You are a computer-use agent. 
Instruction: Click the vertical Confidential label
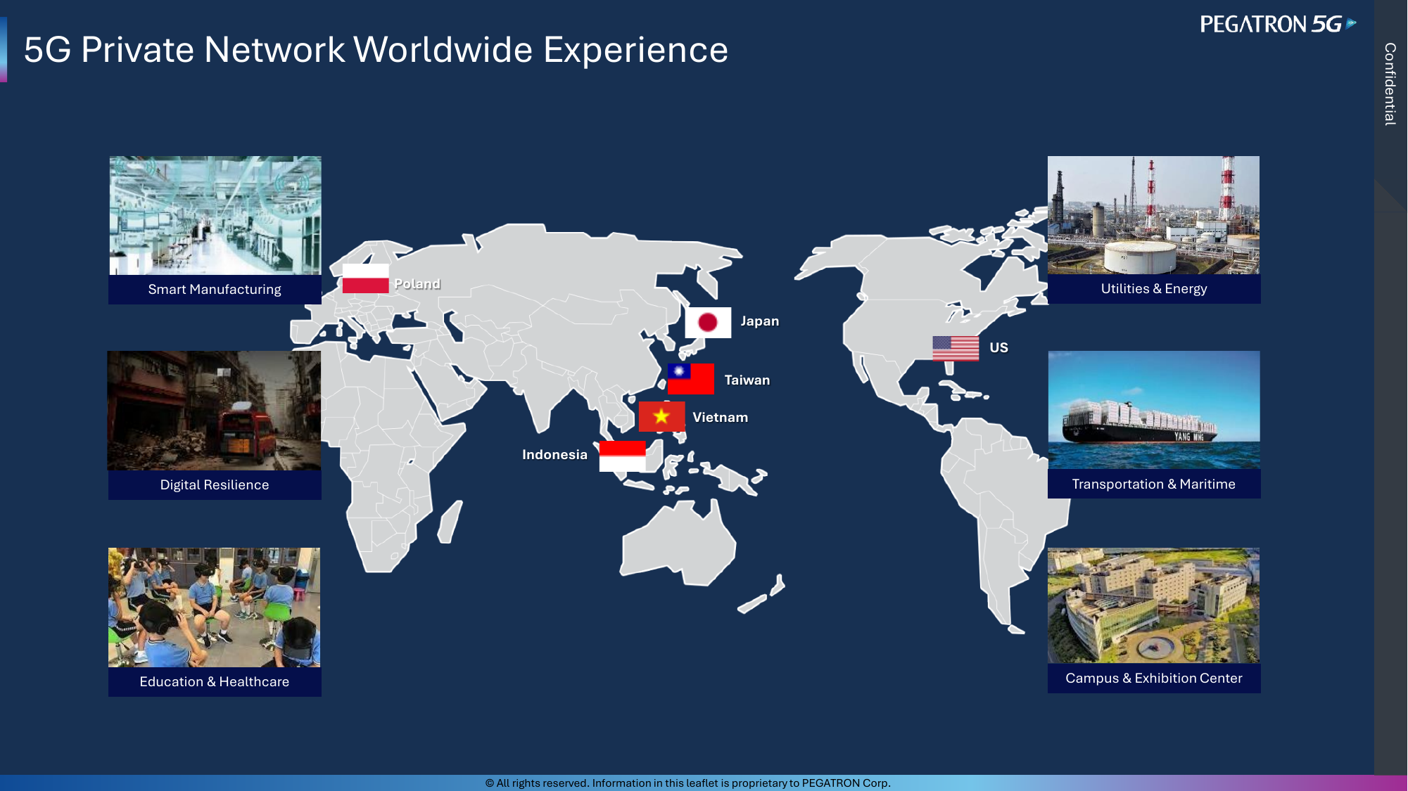(x=1390, y=84)
